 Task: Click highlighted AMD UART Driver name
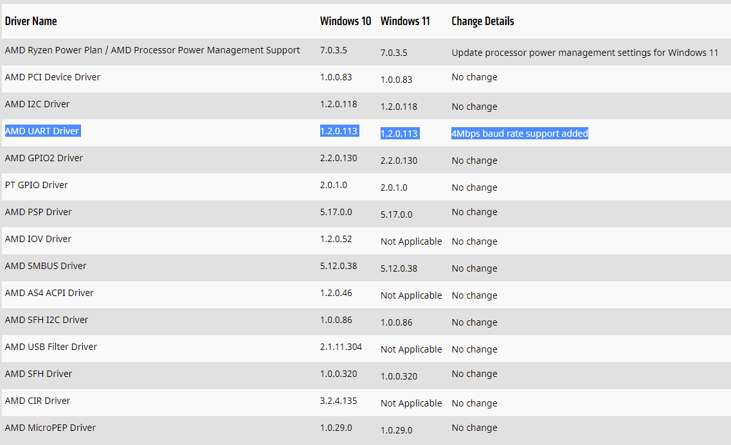point(42,131)
